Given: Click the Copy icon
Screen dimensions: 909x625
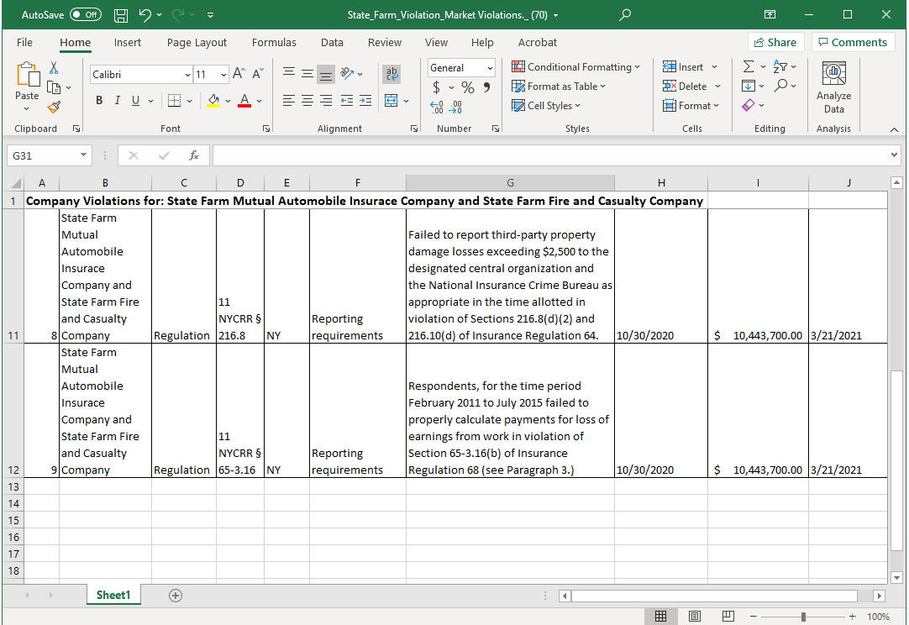Looking at the screenshot, I should click(x=53, y=87).
